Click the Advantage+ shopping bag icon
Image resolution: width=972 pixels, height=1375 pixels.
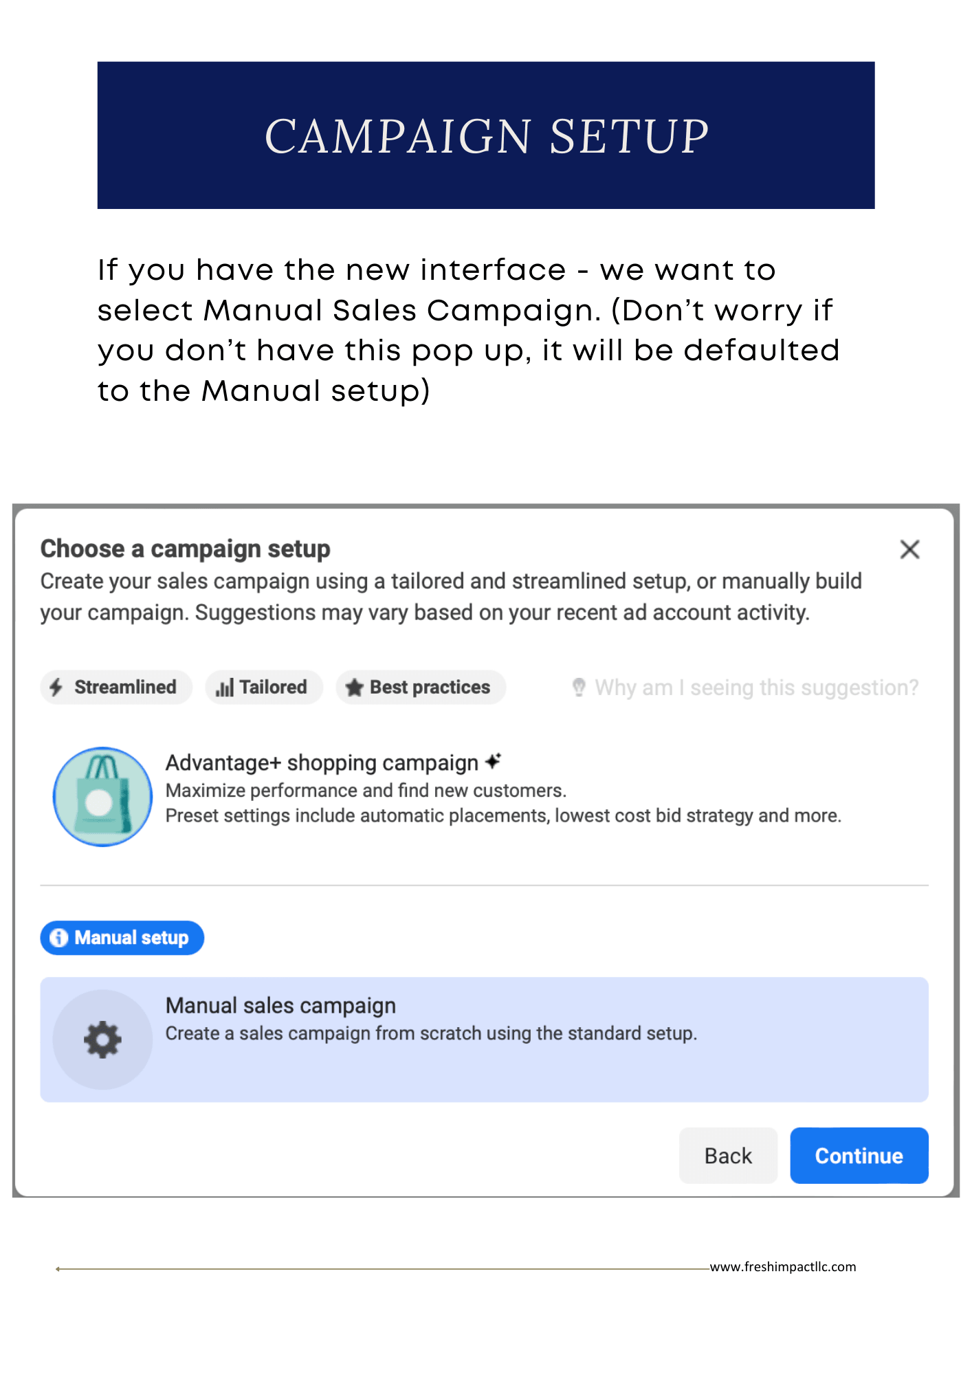click(x=103, y=797)
